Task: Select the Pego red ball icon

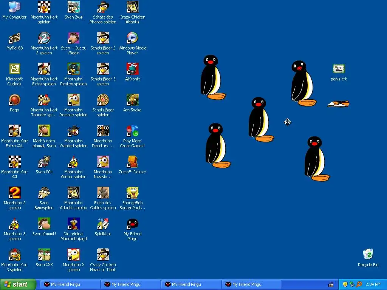Action: pos(15,100)
